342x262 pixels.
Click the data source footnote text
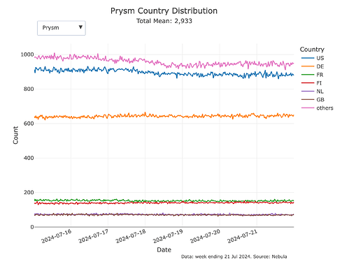234,256
